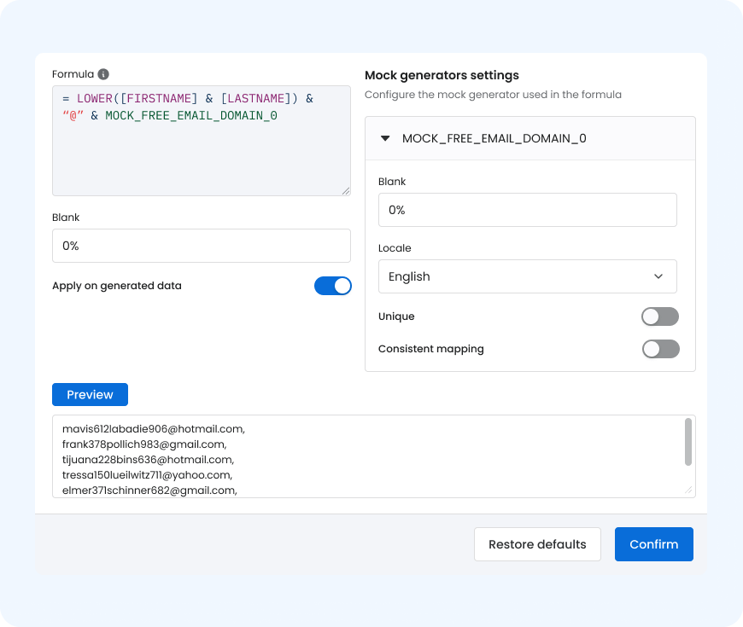Click the Preview button

[x=90, y=395]
